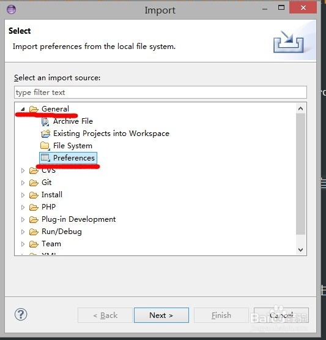Focus the type filter text field
The height and width of the screenshot is (340, 326).
click(160, 93)
